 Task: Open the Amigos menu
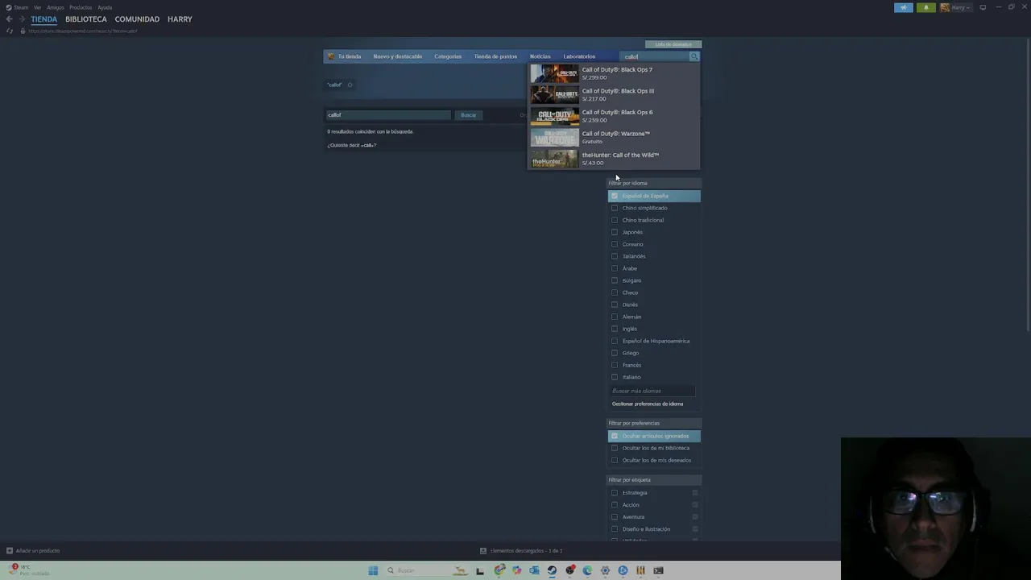[56, 7]
